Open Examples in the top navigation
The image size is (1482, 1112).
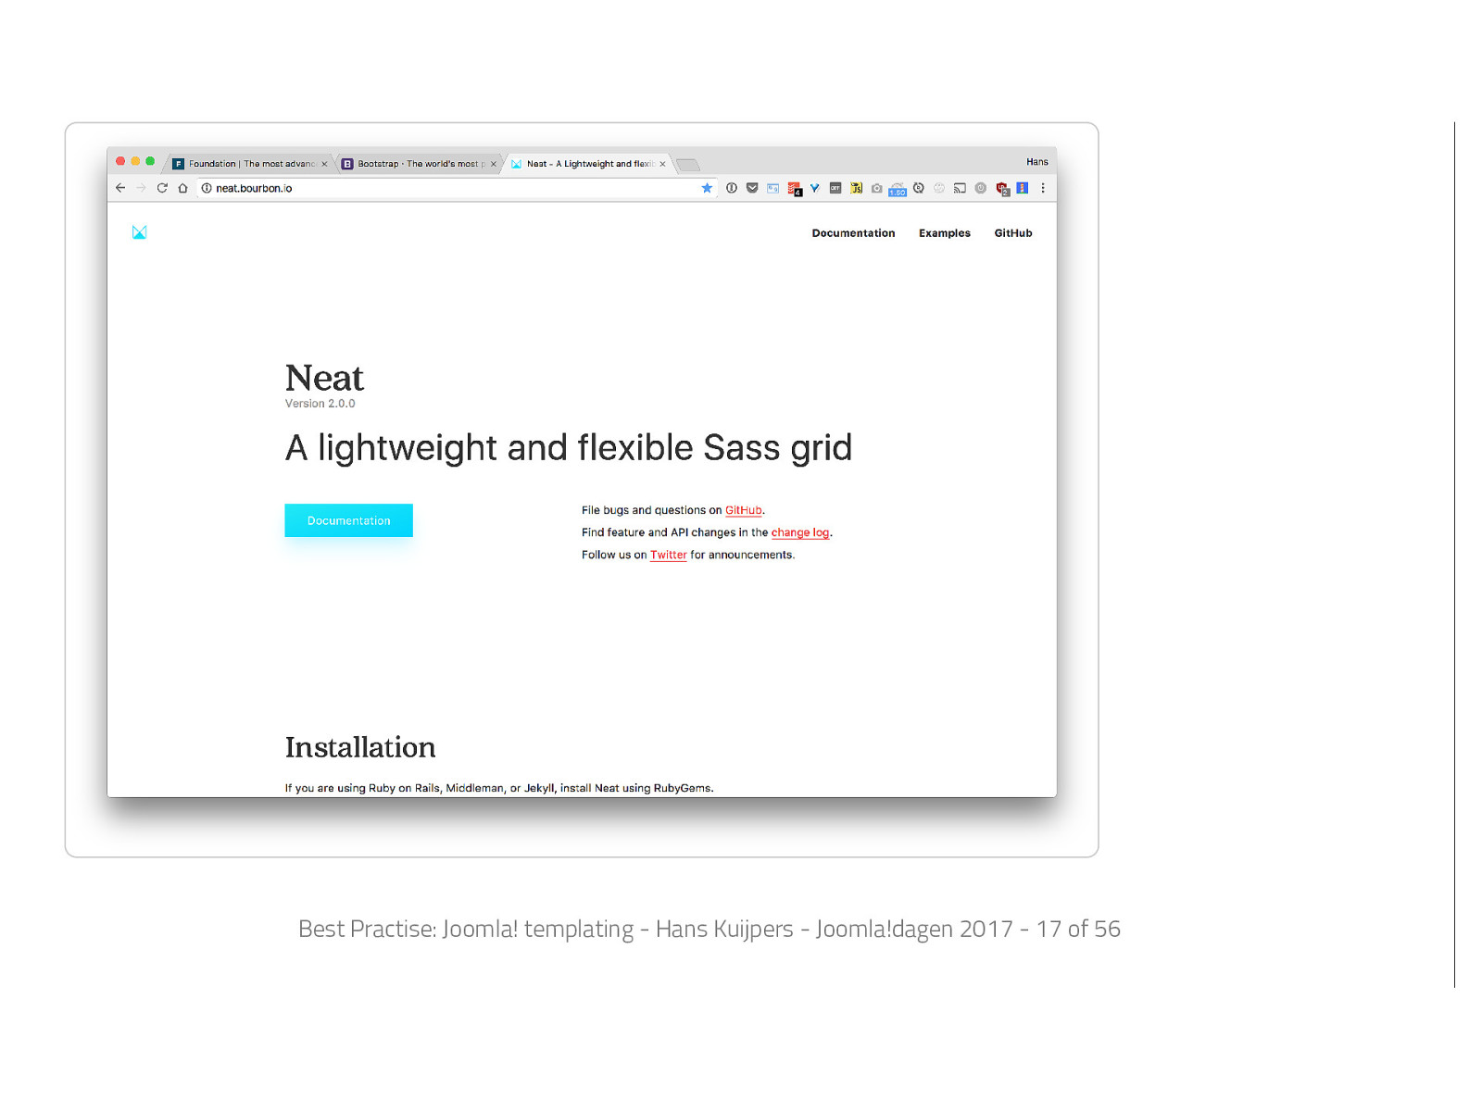tap(945, 233)
